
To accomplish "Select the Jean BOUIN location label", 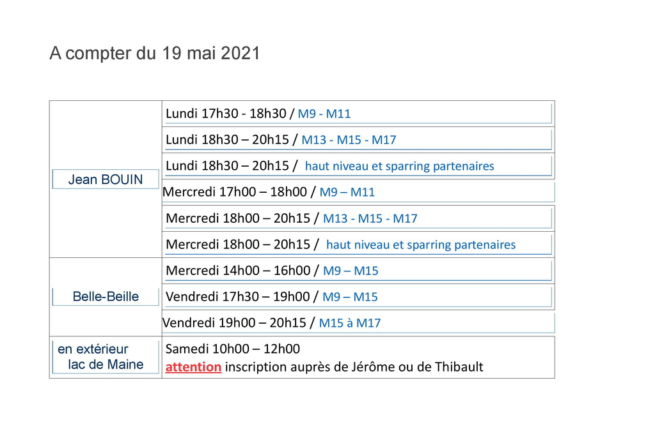I will point(106,179).
